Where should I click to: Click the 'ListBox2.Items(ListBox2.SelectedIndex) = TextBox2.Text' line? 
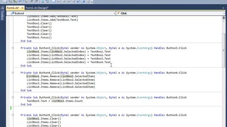tap(68, 55)
